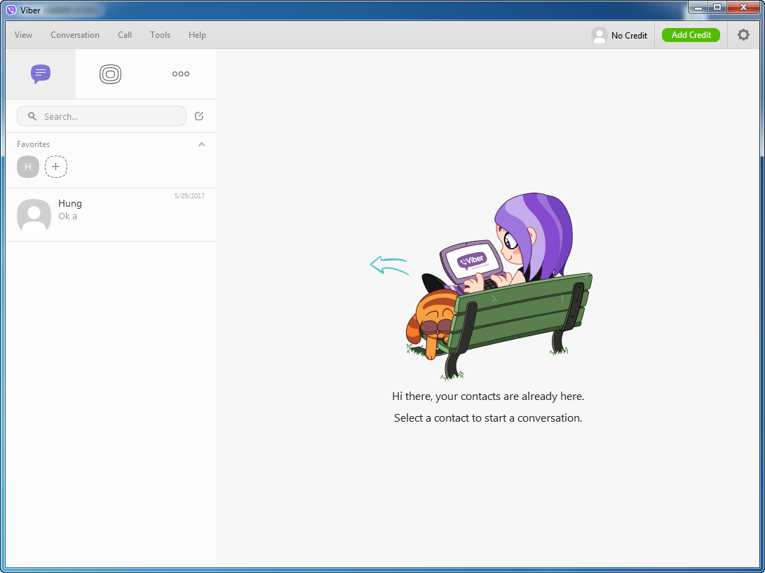
Task: Open the View menu
Action: click(23, 35)
